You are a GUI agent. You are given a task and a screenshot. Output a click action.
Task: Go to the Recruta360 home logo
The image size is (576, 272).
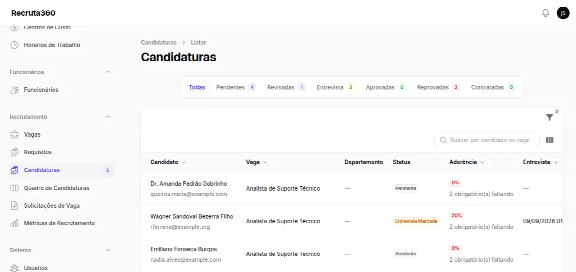(33, 13)
